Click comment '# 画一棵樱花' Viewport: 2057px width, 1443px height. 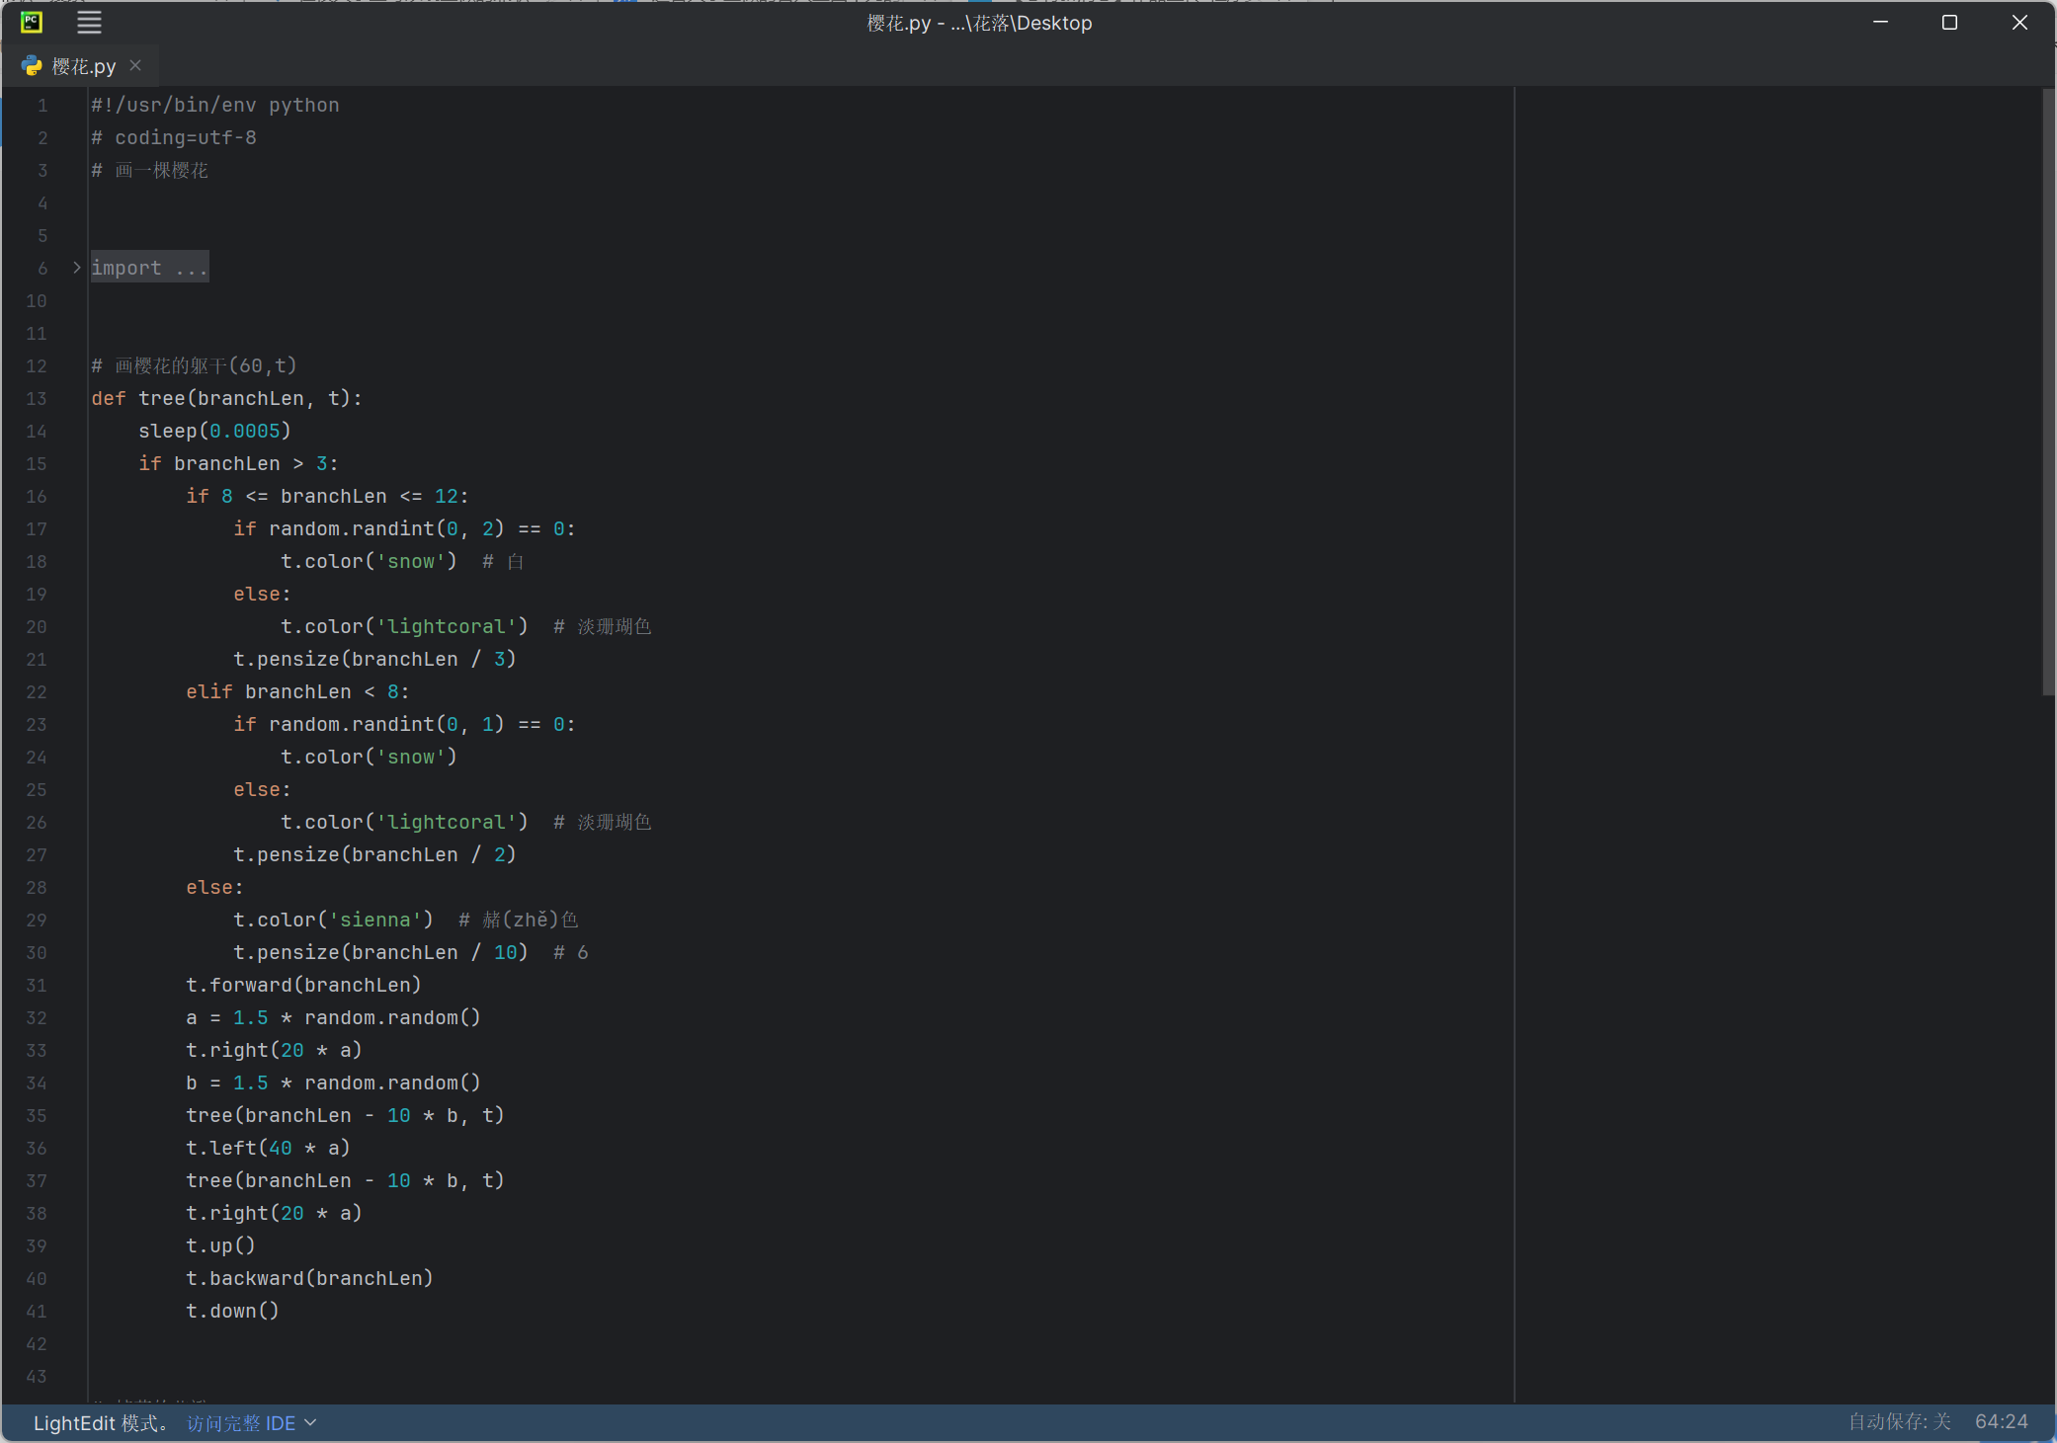149,170
